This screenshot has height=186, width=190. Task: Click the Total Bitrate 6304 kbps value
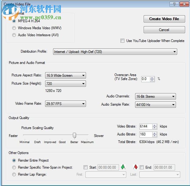tap(147, 142)
